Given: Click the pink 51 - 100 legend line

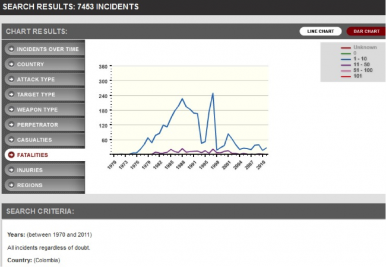Looking at the screenshot, I should [x=346, y=70].
